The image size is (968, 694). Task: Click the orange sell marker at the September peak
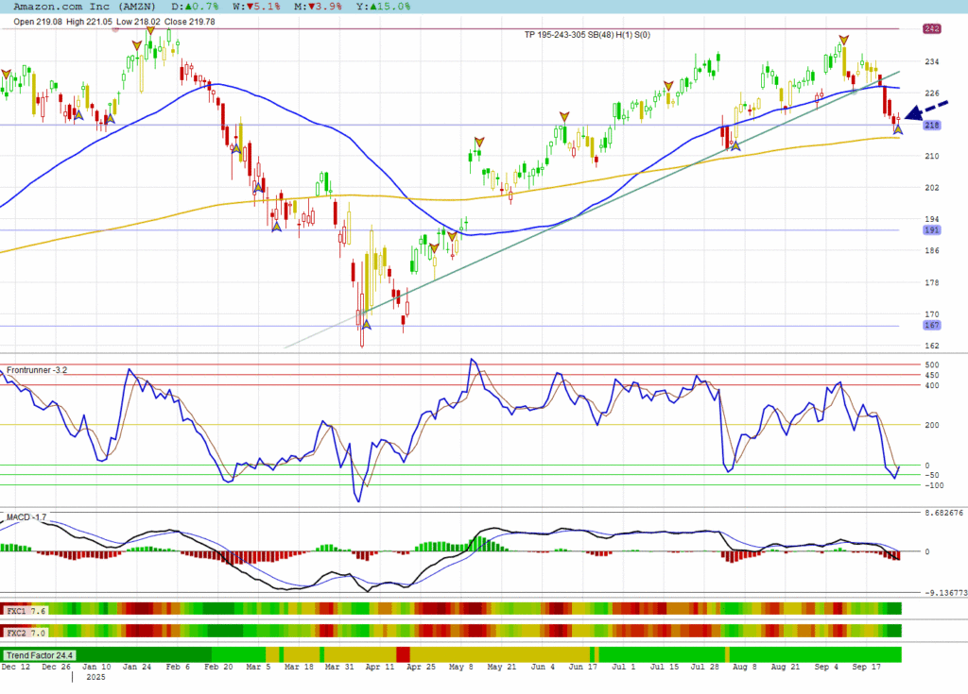pyautogui.click(x=843, y=40)
